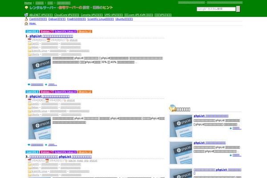Open the CentOS category link in the OS row
The height and width of the screenshot is (178, 267).
pos(38,19)
